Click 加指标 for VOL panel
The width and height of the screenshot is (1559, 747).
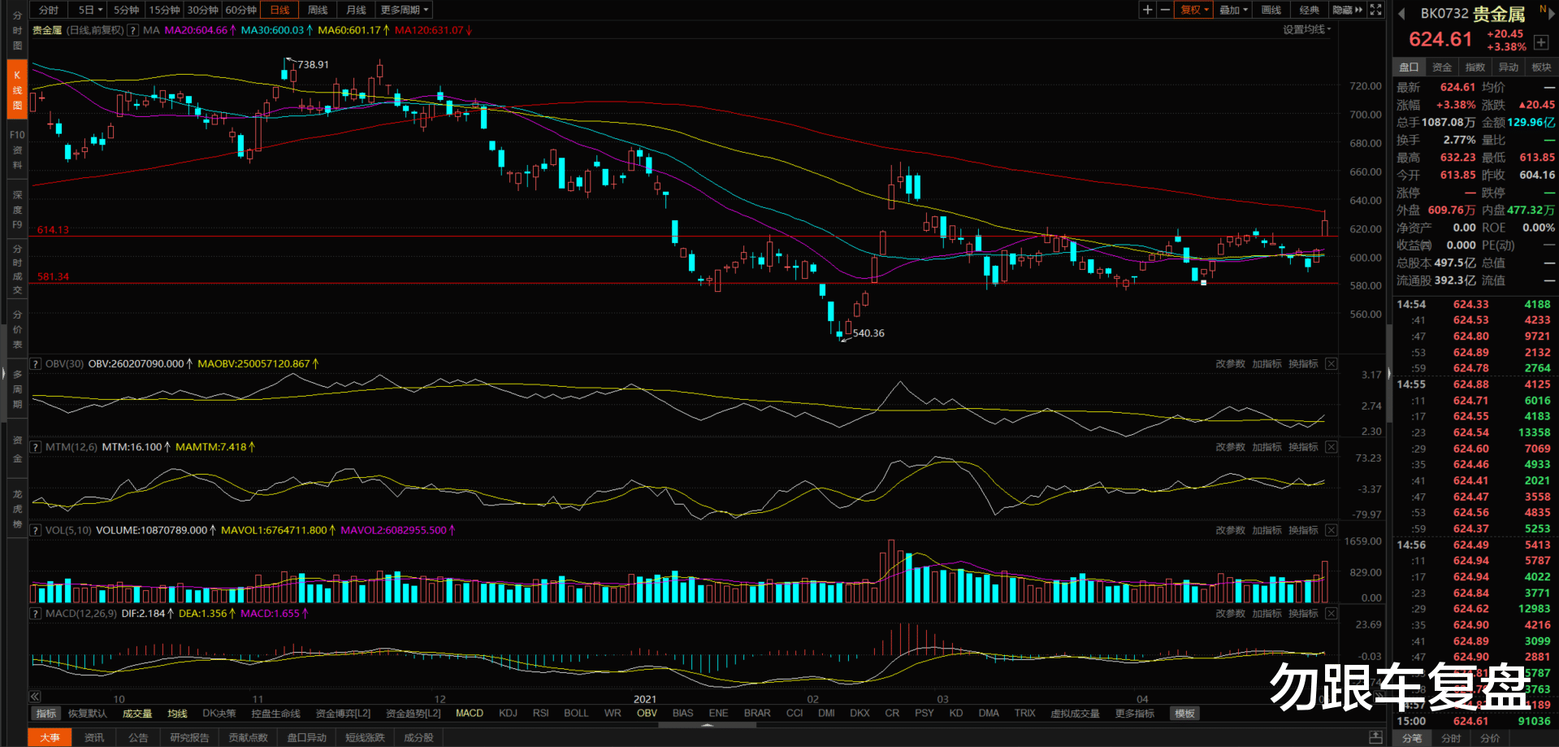click(1267, 530)
